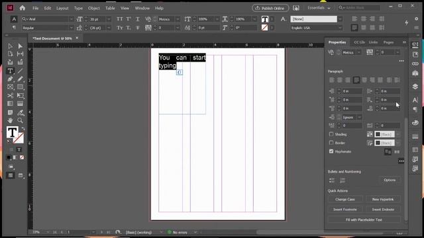Enable the Shading checkbox
Image resolution: width=424 pixels, height=238 pixels.
point(331,134)
